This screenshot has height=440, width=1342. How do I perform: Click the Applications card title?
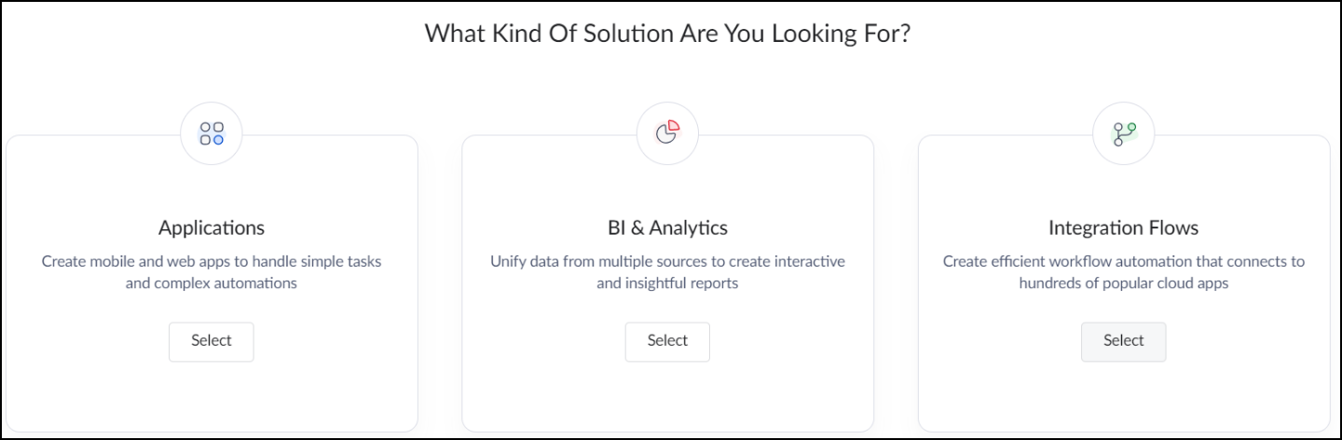pos(212,227)
